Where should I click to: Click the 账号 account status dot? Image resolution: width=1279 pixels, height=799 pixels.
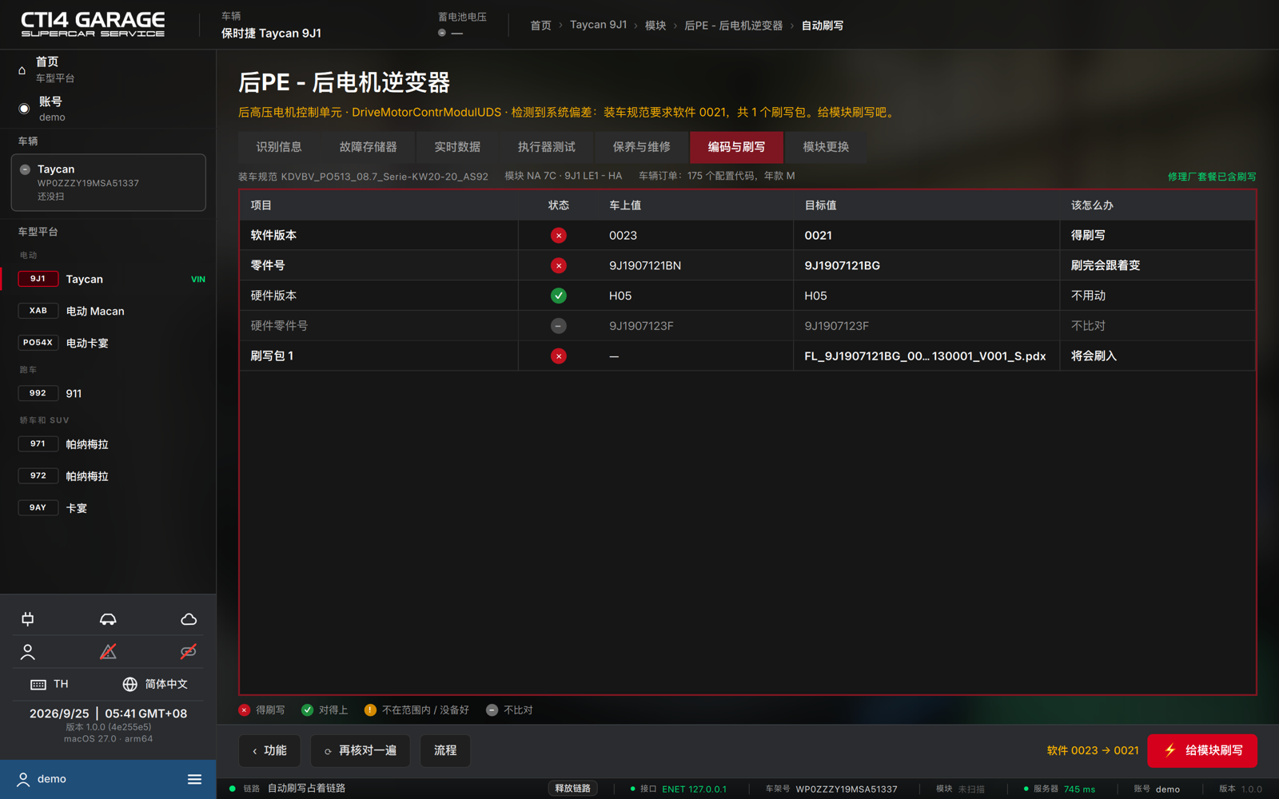click(x=24, y=109)
